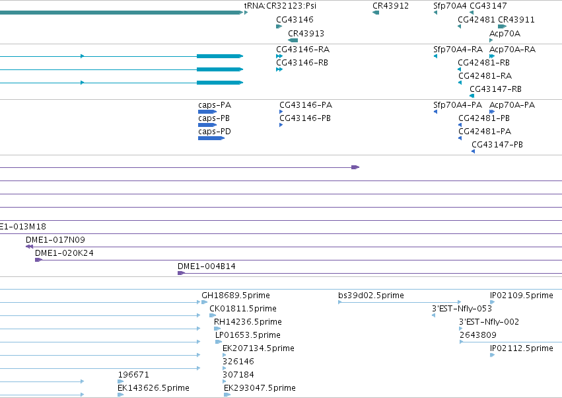Click the CG42481-PB protein label

click(484, 118)
